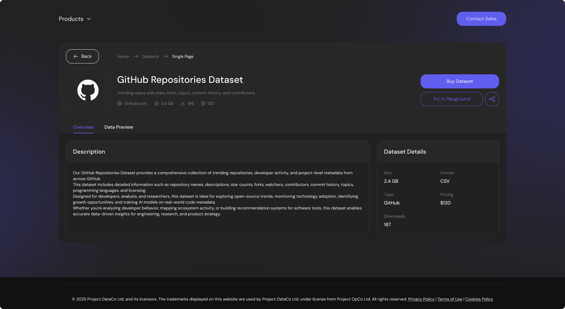Click the arrow between Home and Datasets
The height and width of the screenshot is (309, 565).
(x=136, y=56)
